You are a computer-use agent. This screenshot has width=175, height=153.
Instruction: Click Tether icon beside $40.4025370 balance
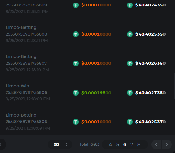pyautogui.click(x=130, y=122)
